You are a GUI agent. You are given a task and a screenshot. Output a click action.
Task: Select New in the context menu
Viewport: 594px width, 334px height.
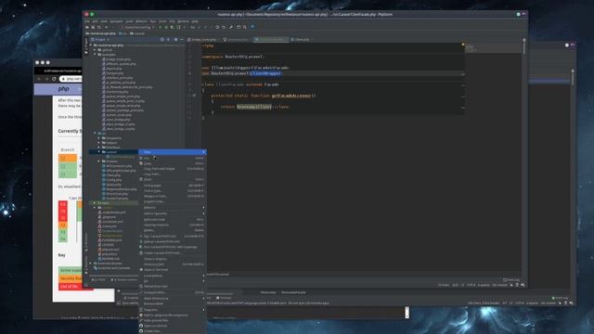173,152
